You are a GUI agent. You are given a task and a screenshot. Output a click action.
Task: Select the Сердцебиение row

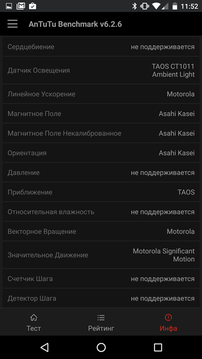coord(101,47)
